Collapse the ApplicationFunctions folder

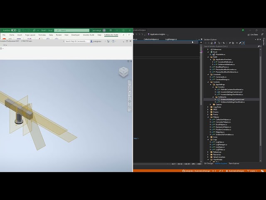211,60
